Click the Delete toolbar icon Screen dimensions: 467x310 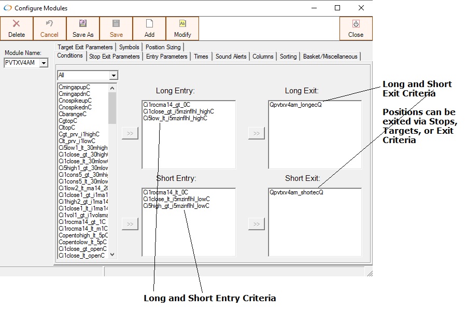[17, 24]
